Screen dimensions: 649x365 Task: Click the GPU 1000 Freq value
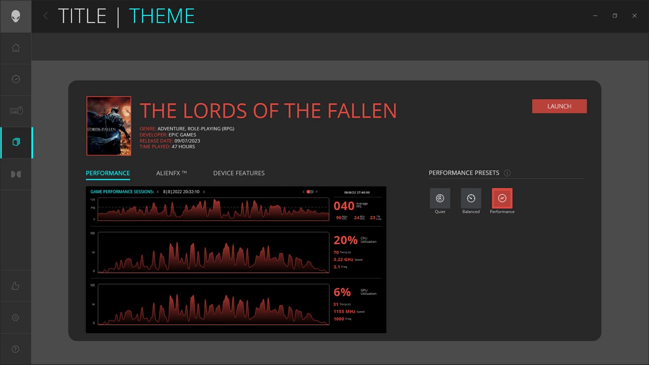coord(339,319)
